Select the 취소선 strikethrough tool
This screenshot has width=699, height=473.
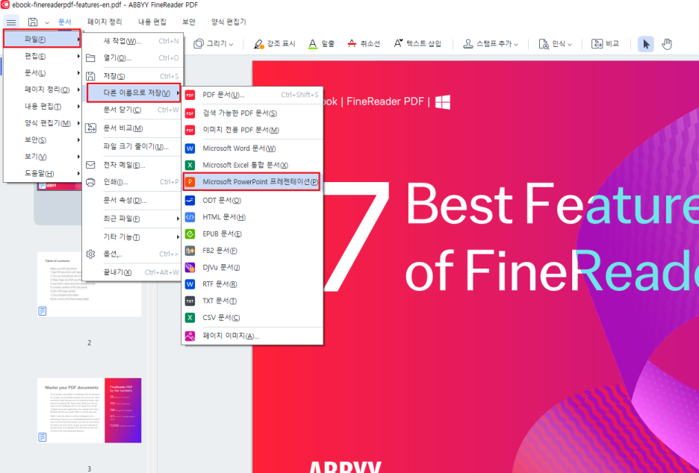[x=364, y=44]
